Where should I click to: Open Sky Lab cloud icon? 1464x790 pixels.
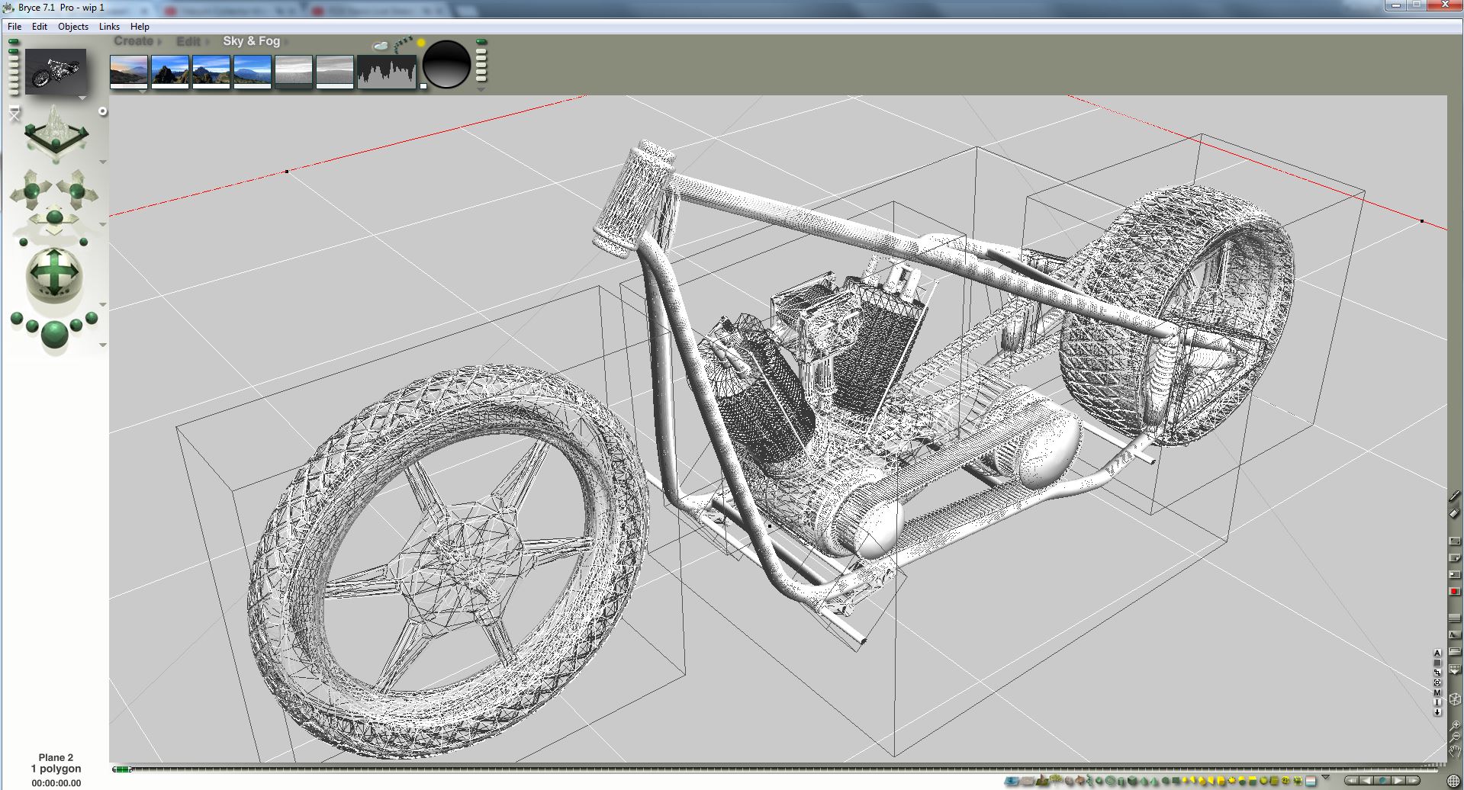pos(381,46)
